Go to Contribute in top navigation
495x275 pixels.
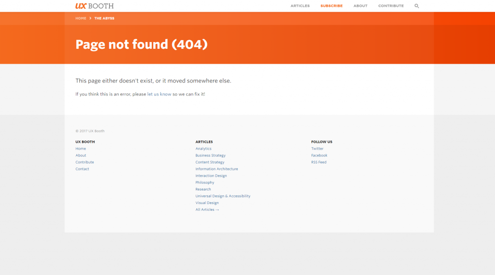391,6
